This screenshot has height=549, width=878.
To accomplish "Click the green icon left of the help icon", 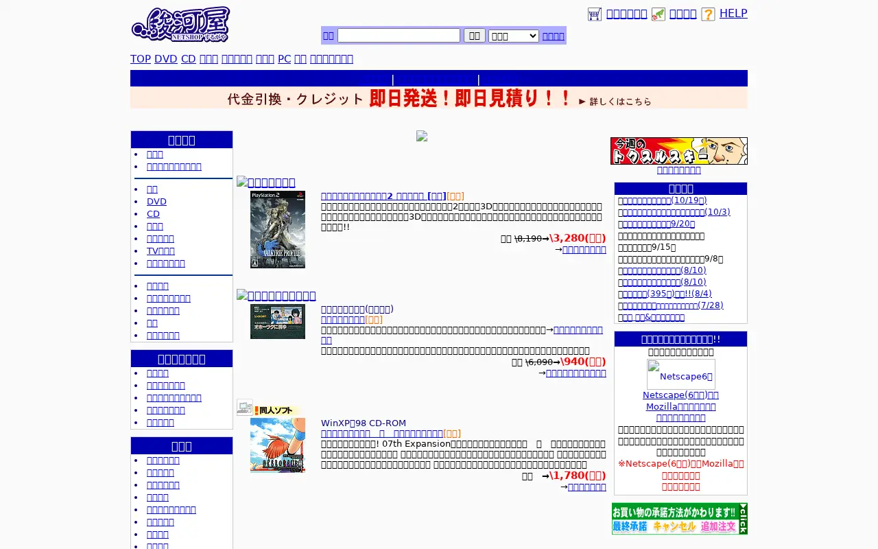I will (x=658, y=14).
